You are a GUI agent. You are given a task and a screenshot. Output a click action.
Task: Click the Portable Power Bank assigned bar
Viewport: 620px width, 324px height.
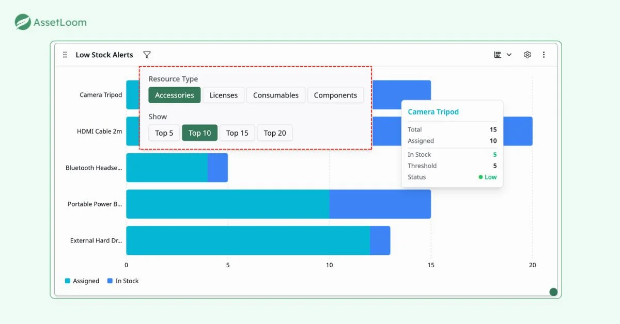(228, 204)
